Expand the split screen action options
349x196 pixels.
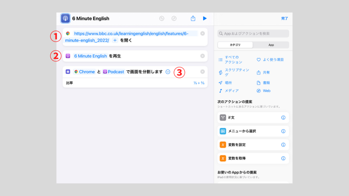click(168, 72)
